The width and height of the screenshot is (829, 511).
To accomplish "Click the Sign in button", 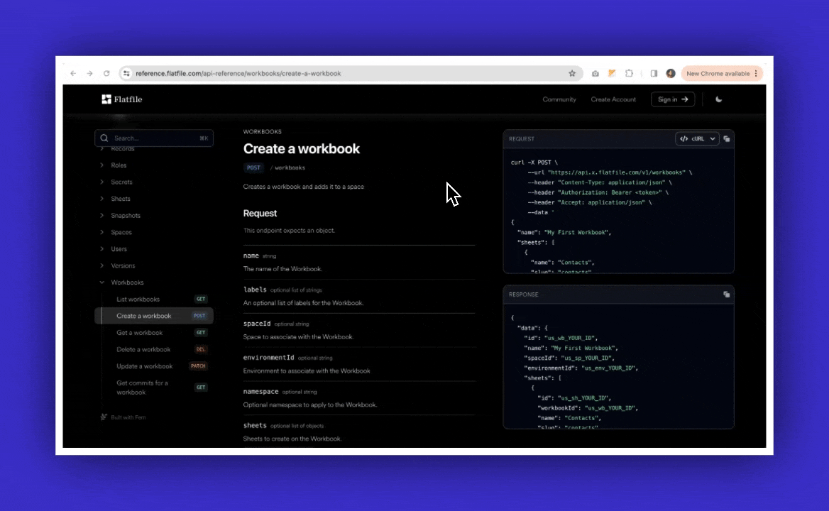I will click(x=672, y=99).
